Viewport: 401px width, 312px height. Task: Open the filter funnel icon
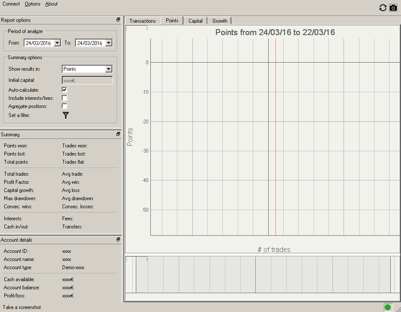click(x=66, y=115)
